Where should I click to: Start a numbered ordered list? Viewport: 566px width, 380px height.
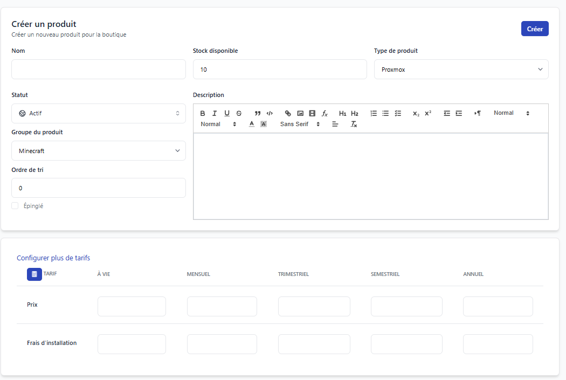374,113
